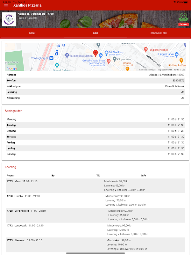
Task: Select the Vordingborg St. train icon
Action: [51, 58]
